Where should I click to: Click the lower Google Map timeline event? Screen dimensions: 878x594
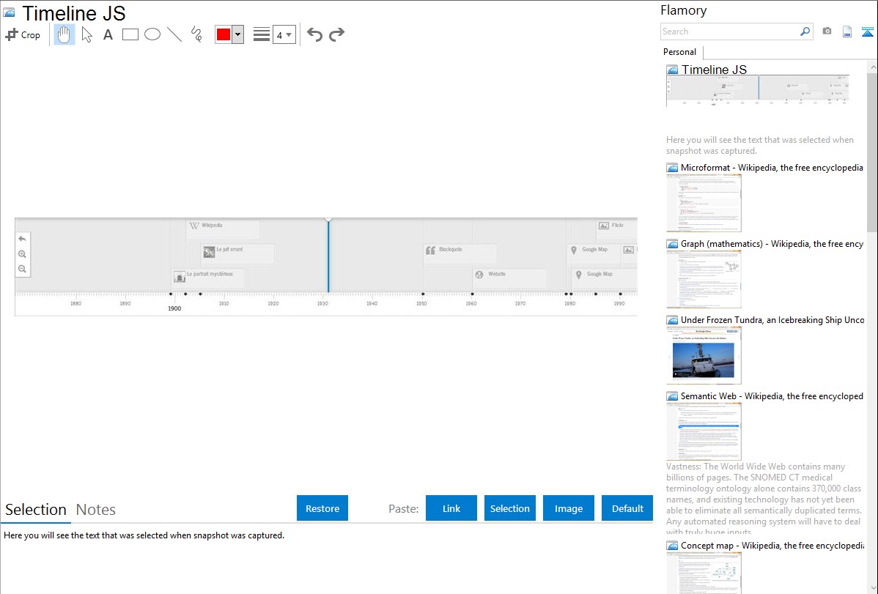(605, 278)
